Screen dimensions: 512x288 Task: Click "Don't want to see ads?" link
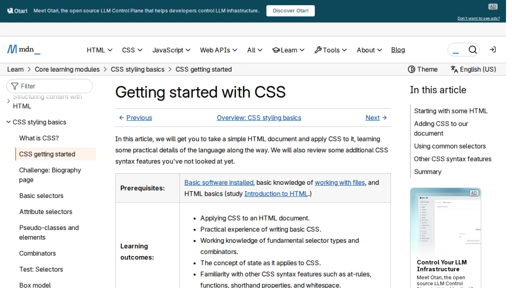(x=479, y=18)
